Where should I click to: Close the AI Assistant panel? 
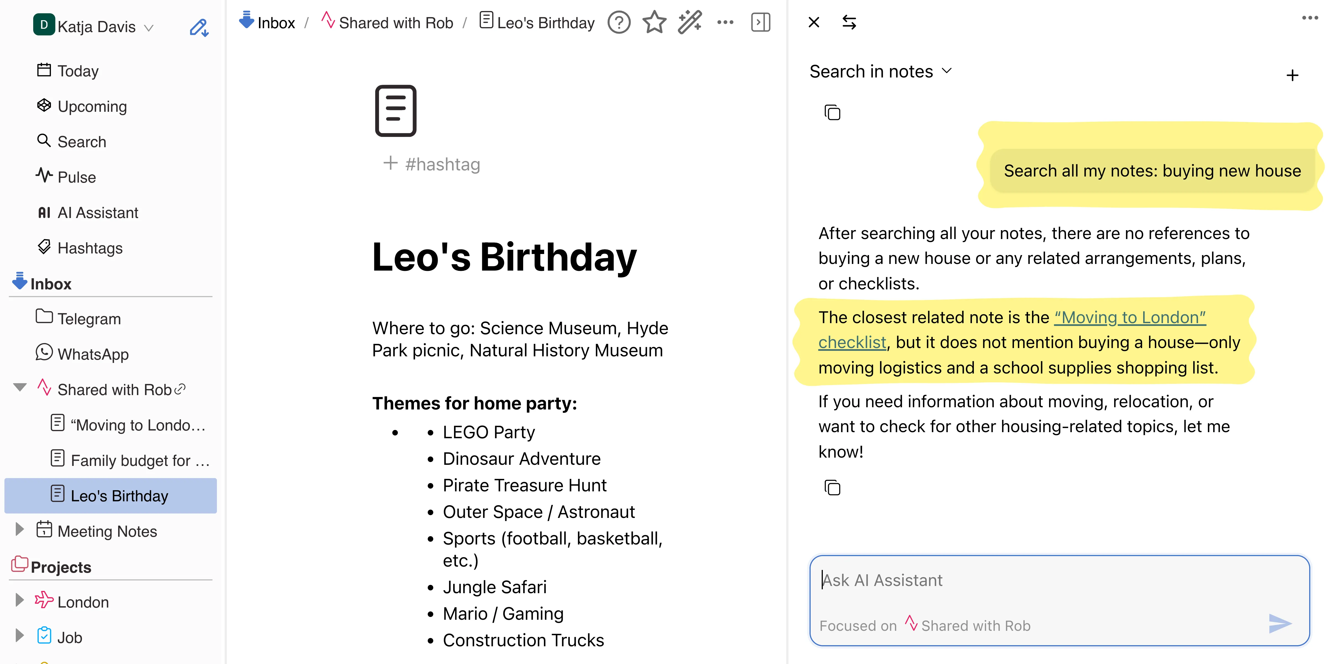point(813,22)
